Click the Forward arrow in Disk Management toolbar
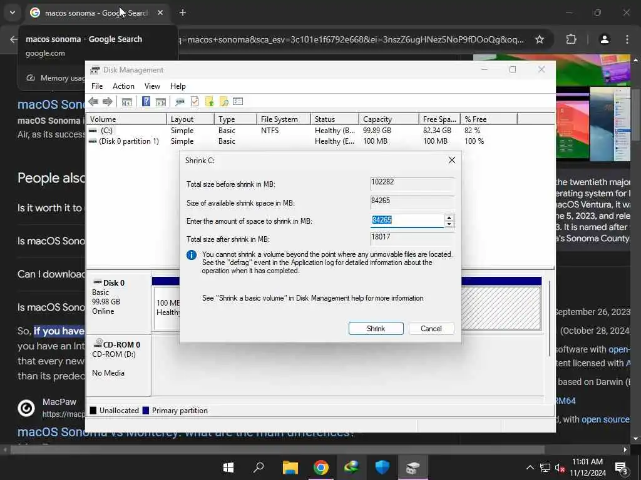The height and width of the screenshot is (480, 641). coord(108,102)
